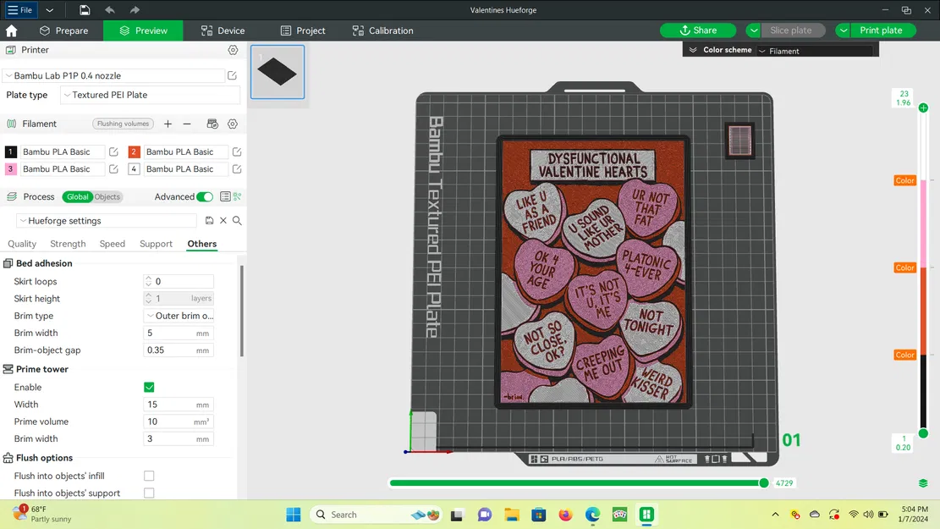
Task: Open the Plate type dropdown
Action: tap(150, 95)
